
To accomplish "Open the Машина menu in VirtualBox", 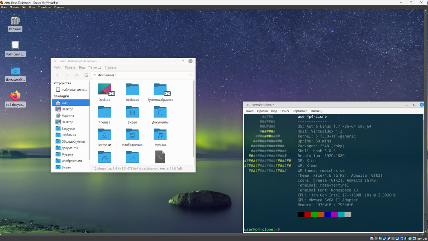I will [x=14, y=7].
